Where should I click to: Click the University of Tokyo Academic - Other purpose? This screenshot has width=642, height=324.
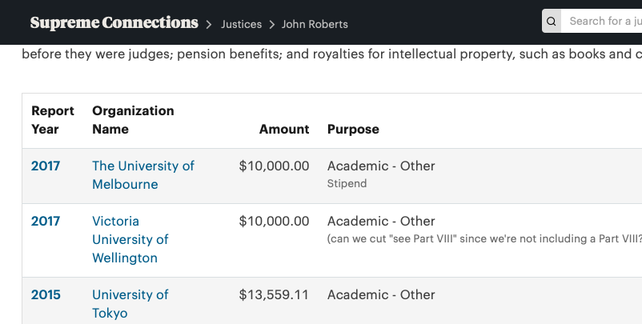(x=381, y=295)
